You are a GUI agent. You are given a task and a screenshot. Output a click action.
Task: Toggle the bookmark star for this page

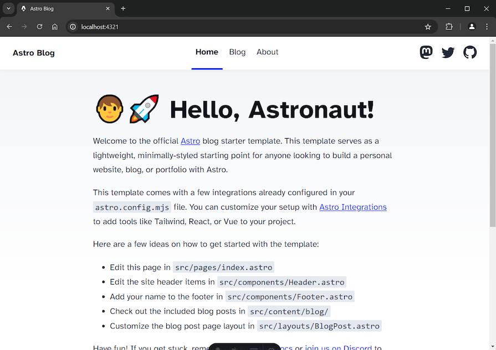click(x=427, y=26)
